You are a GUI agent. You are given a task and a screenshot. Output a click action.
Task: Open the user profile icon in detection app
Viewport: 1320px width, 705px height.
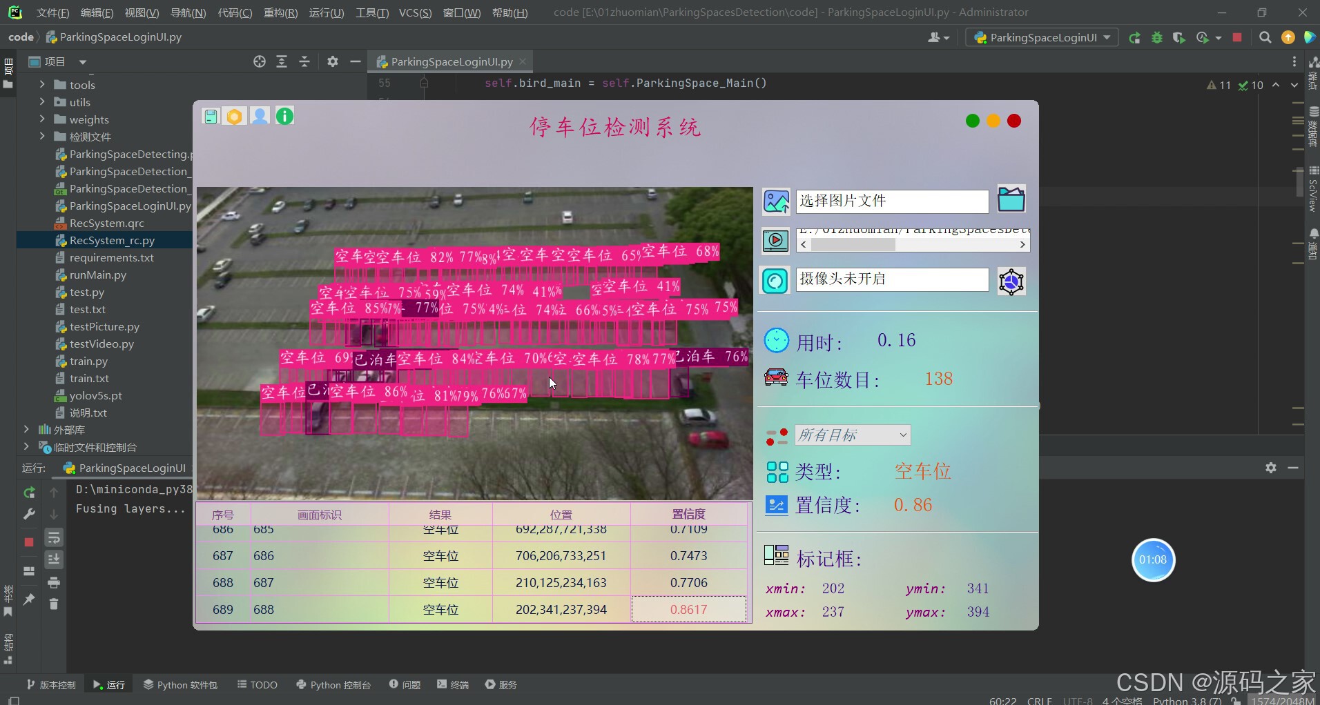tap(260, 116)
